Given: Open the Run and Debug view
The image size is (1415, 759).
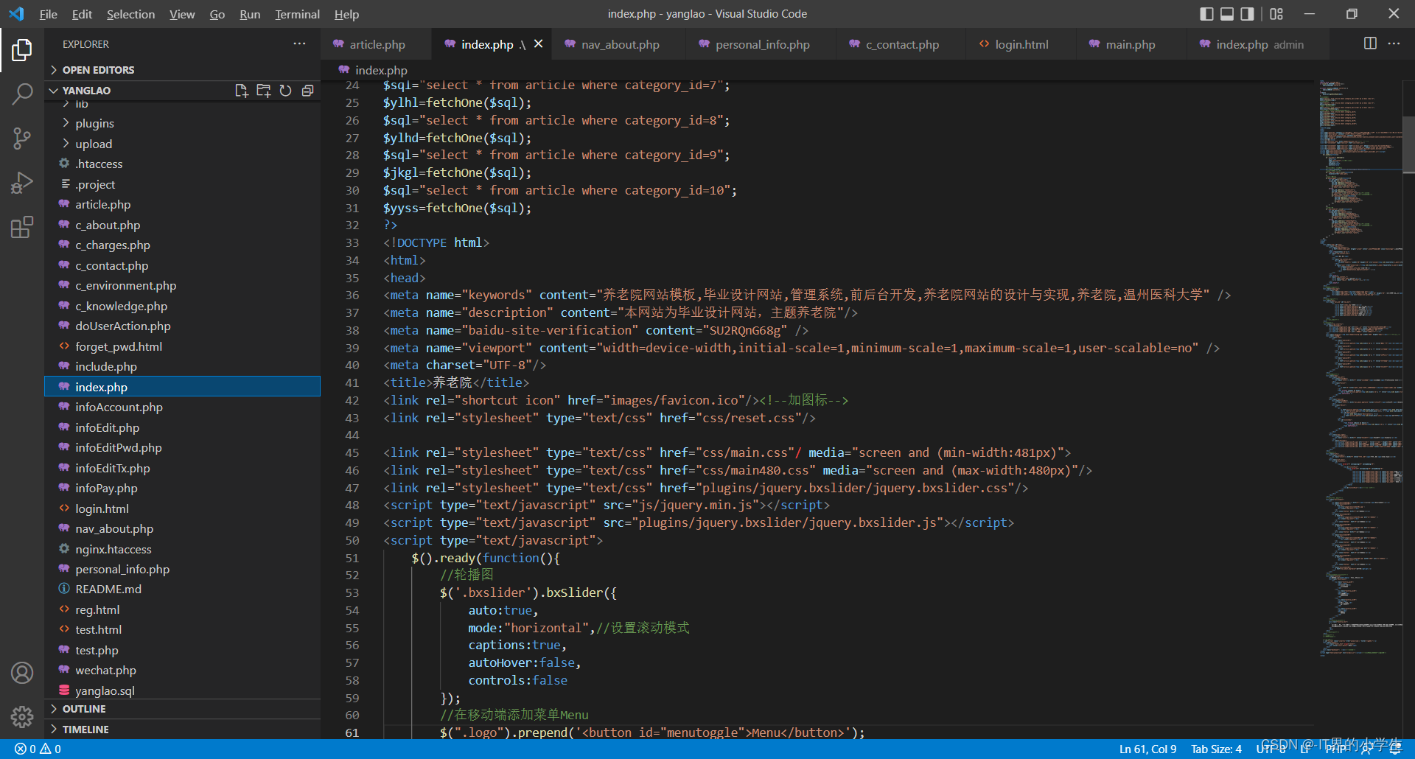Looking at the screenshot, I should point(22,182).
